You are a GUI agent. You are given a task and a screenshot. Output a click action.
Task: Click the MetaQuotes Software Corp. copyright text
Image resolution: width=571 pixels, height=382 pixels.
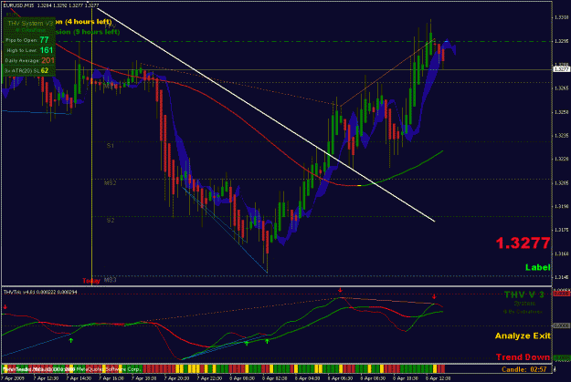click(x=108, y=369)
